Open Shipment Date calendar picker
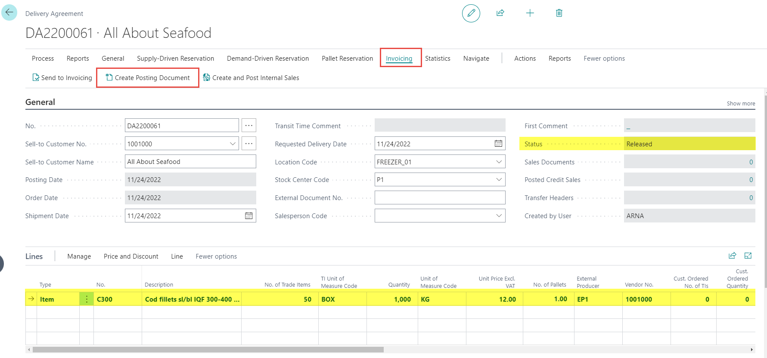 [x=249, y=216]
